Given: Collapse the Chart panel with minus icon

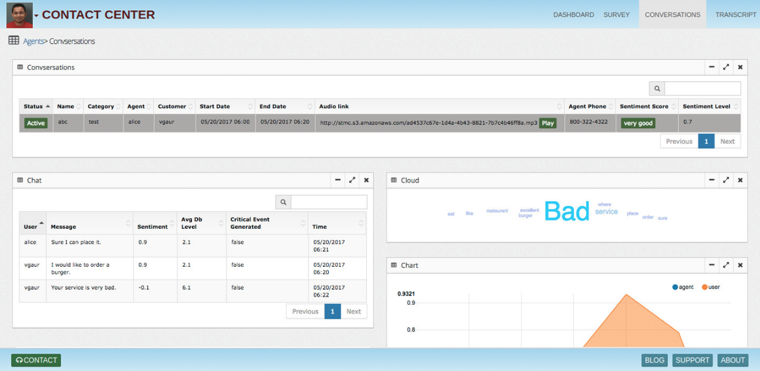Looking at the screenshot, I should (712, 265).
